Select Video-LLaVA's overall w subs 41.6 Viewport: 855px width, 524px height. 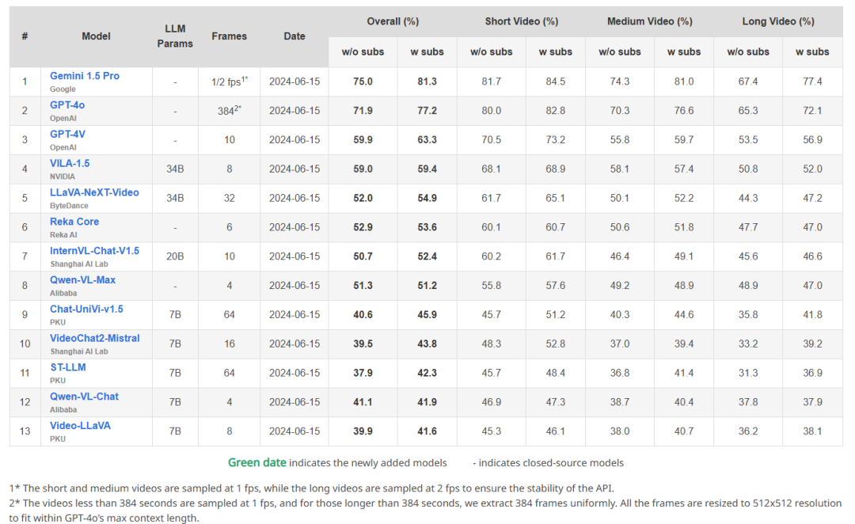pyautogui.click(x=427, y=431)
